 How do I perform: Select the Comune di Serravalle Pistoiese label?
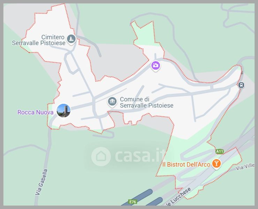coord(146,102)
